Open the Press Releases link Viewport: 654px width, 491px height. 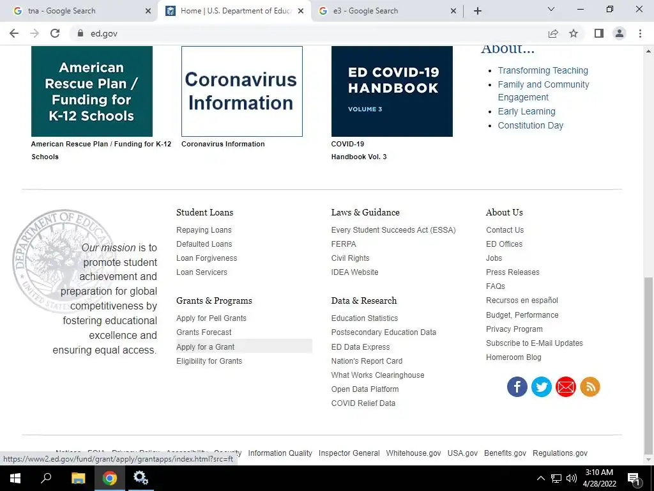click(x=513, y=272)
